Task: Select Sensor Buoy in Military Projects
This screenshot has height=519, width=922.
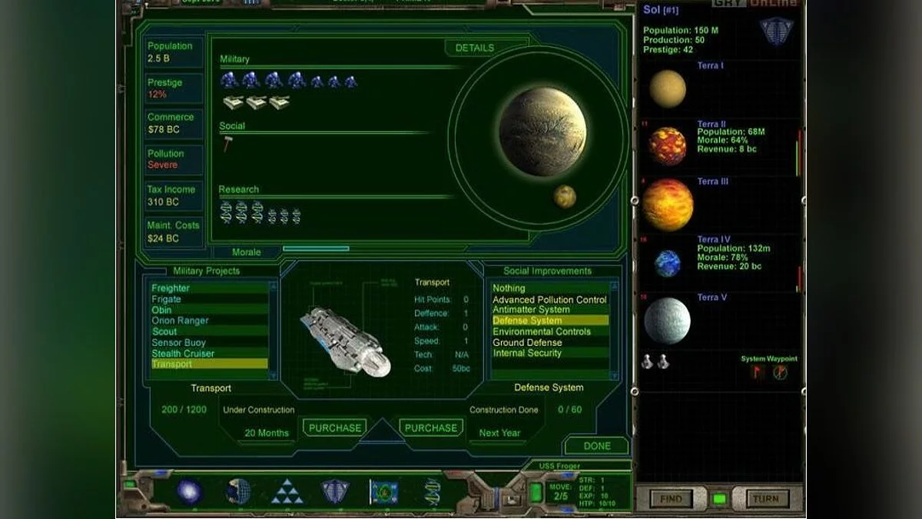Action: click(210, 342)
